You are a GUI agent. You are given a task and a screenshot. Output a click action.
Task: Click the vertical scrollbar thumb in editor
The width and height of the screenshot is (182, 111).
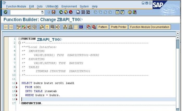tap(178, 44)
